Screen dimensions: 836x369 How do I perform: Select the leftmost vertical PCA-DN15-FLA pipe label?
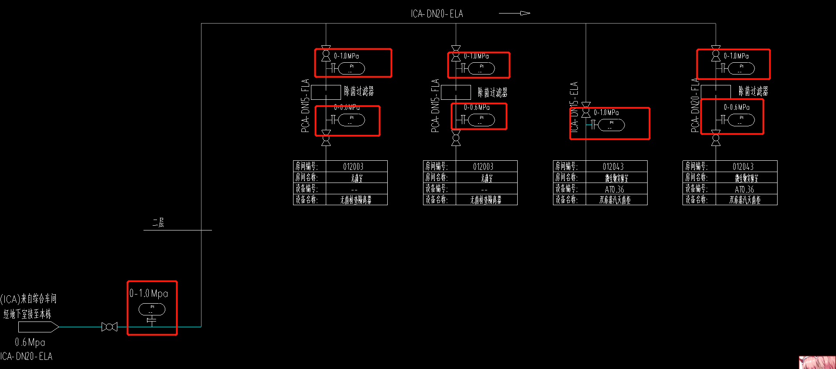click(305, 105)
